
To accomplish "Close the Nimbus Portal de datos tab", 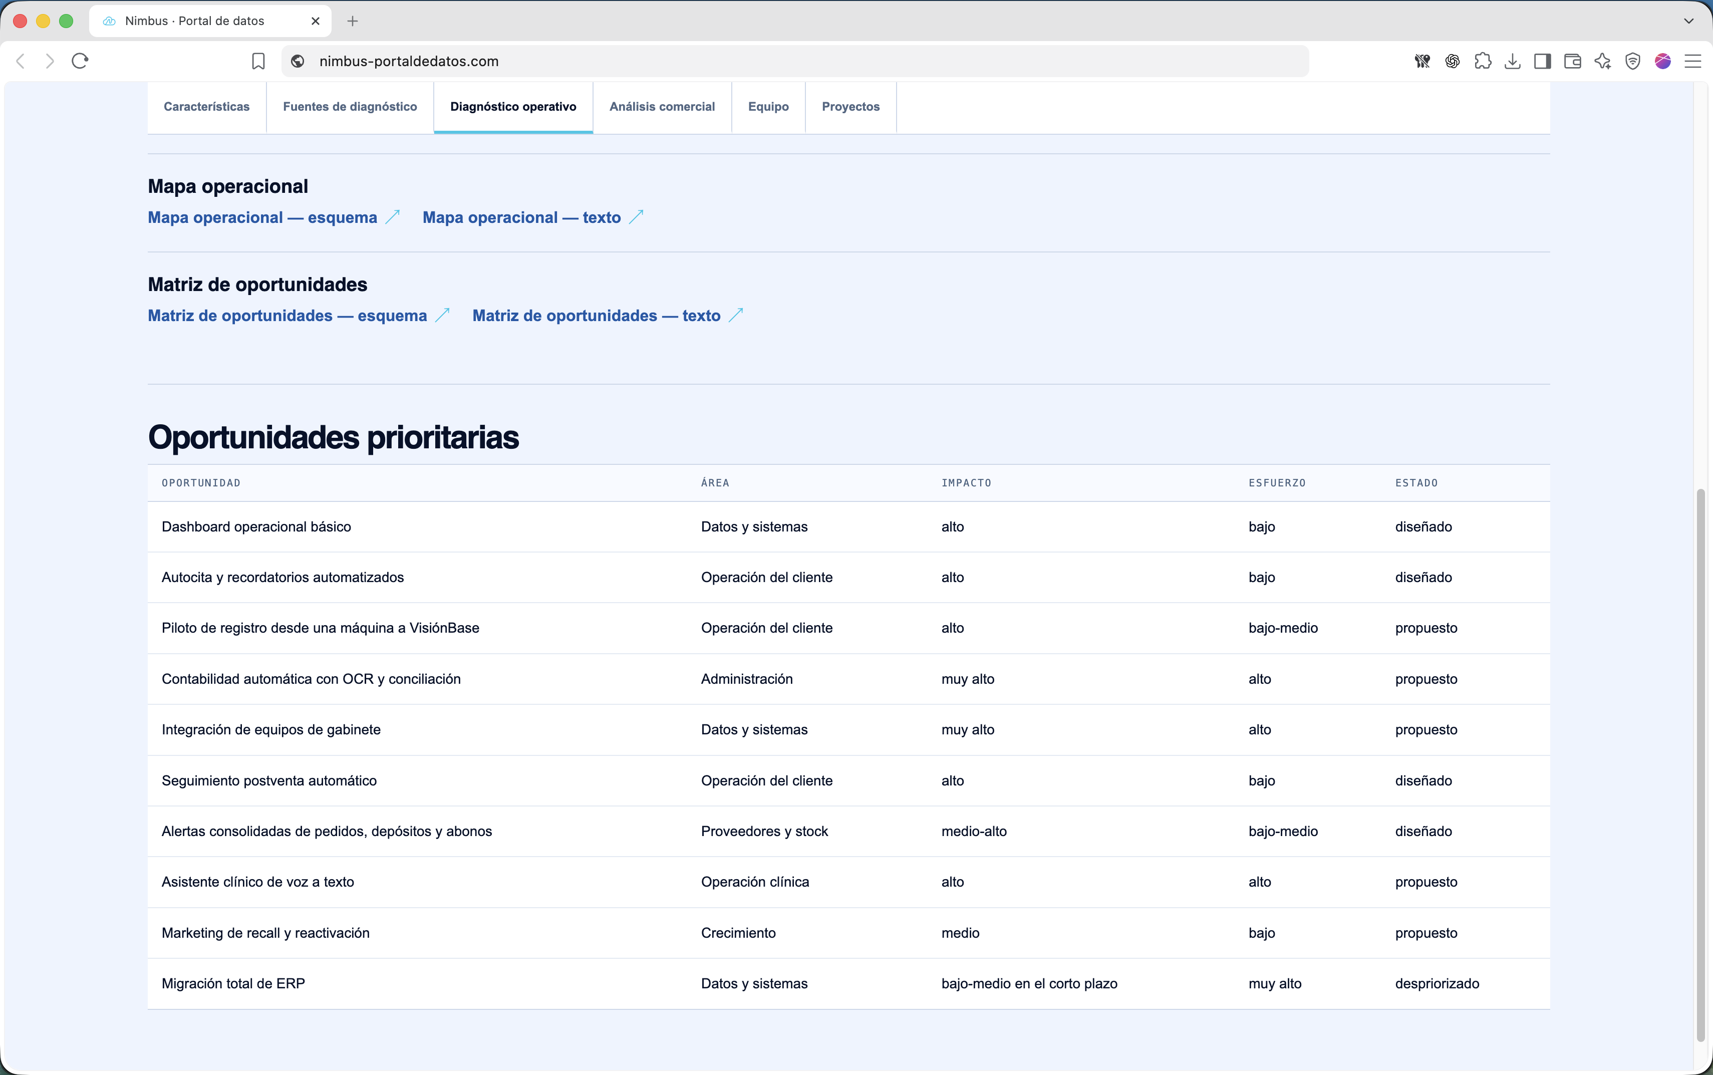I will [316, 22].
